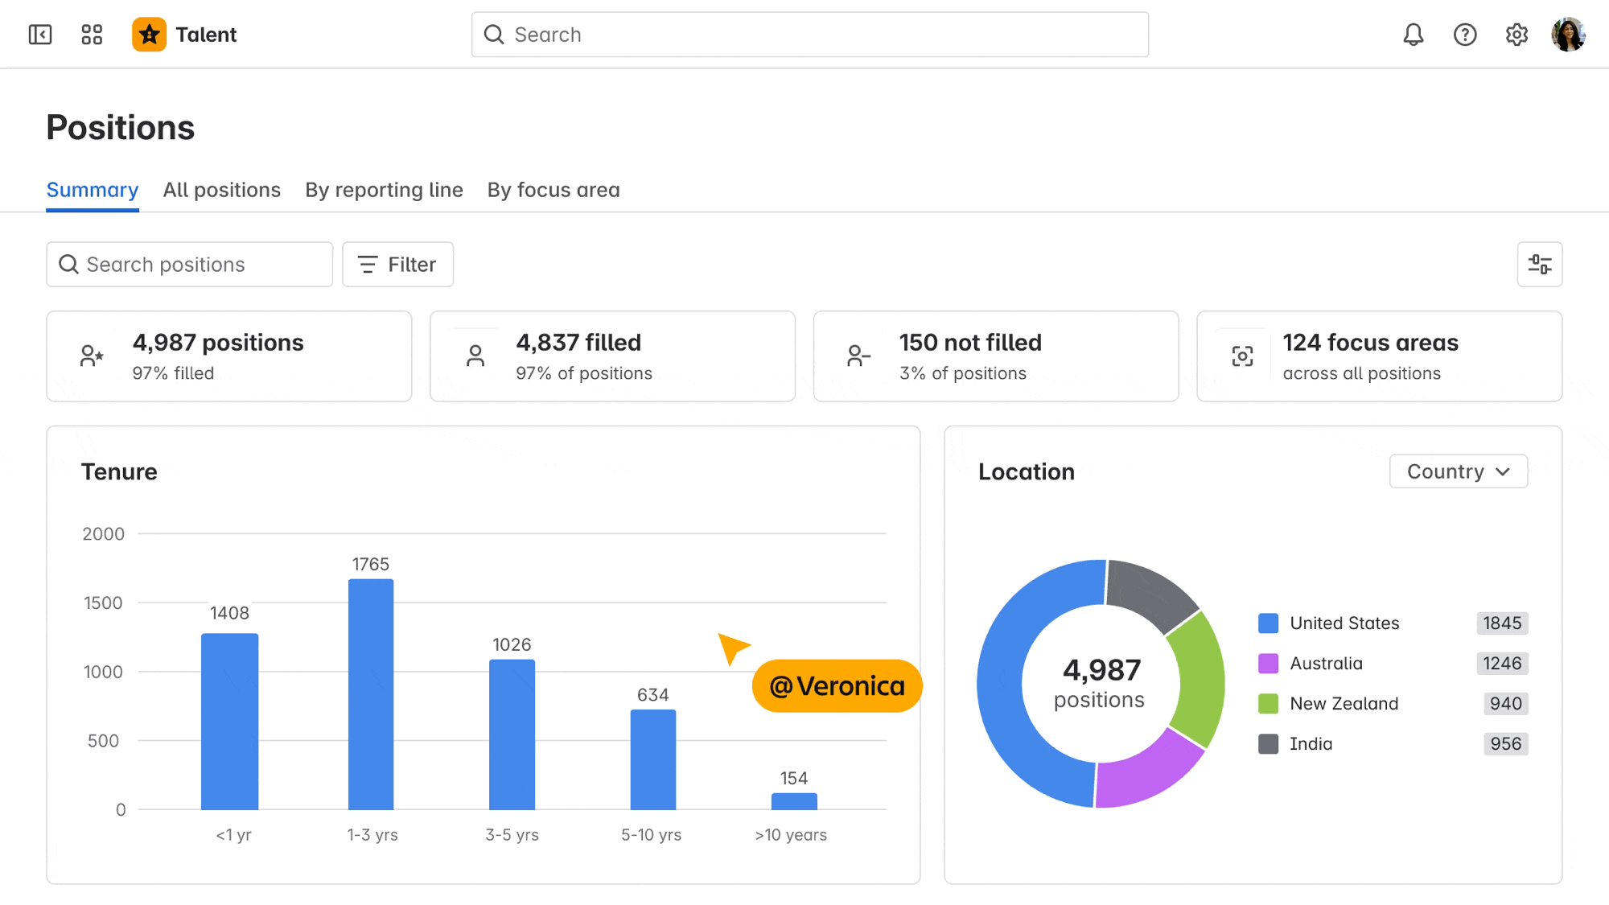Image resolution: width=1609 pixels, height=905 pixels.
Task: Collapse the sidebar panel icon
Action: pos(39,35)
